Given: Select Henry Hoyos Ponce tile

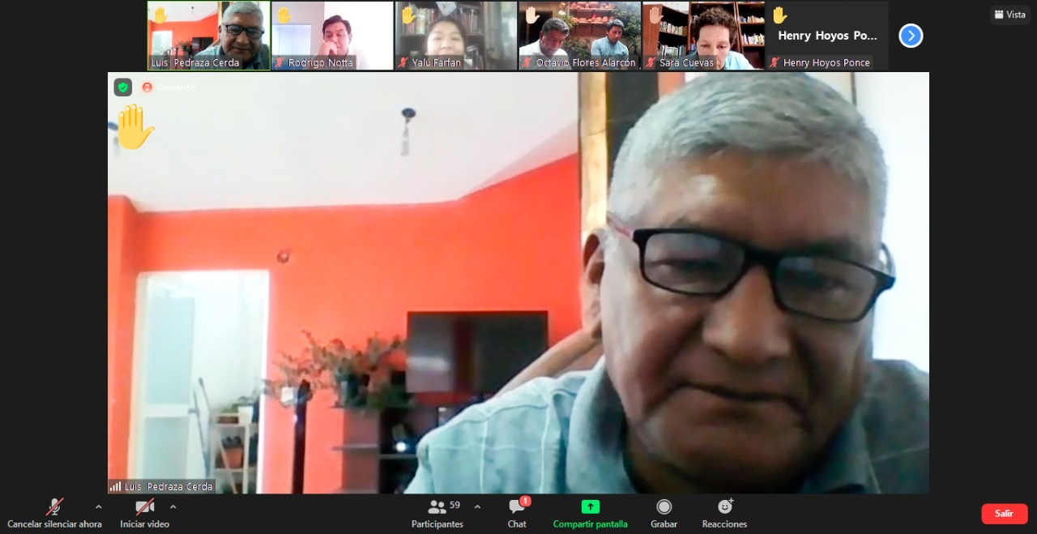Looking at the screenshot, I should (x=827, y=36).
